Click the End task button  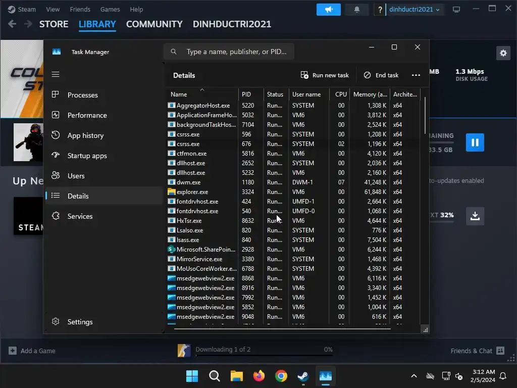pos(381,75)
